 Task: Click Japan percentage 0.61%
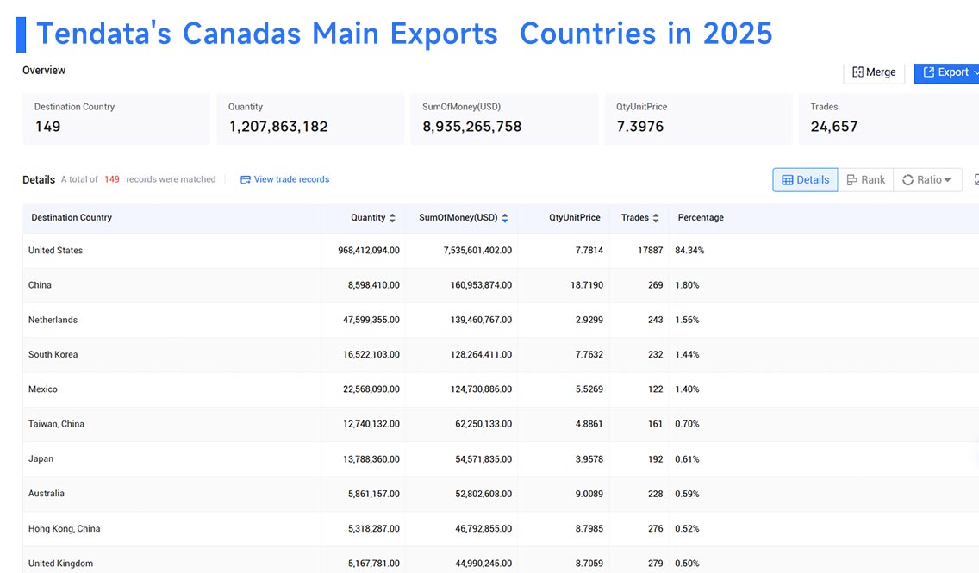click(x=687, y=459)
